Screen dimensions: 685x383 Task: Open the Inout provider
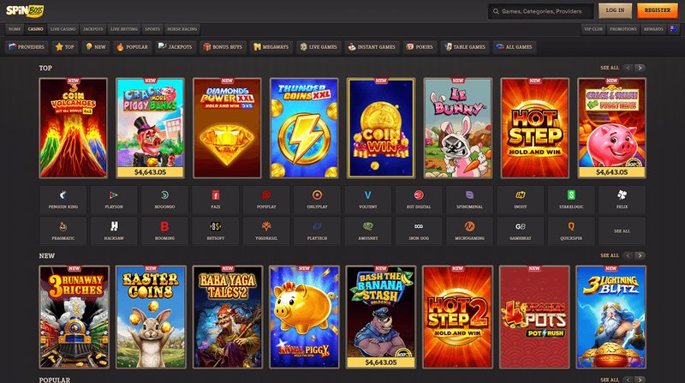(521, 199)
